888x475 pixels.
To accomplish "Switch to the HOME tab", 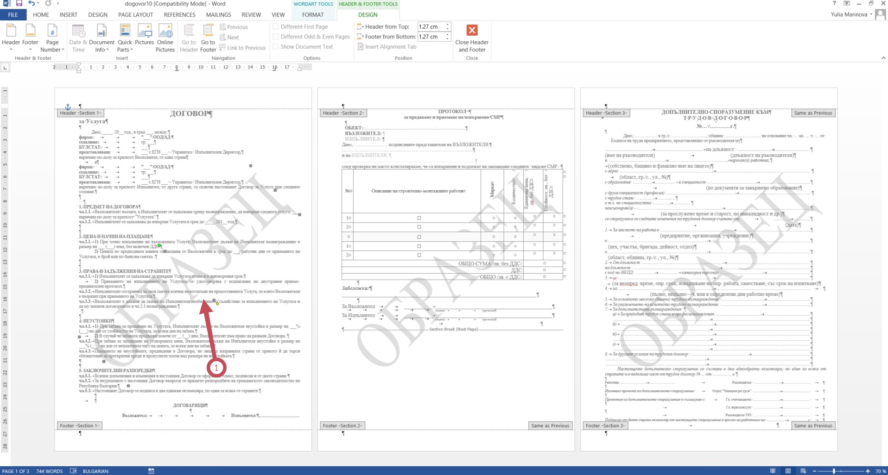I will coord(41,15).
